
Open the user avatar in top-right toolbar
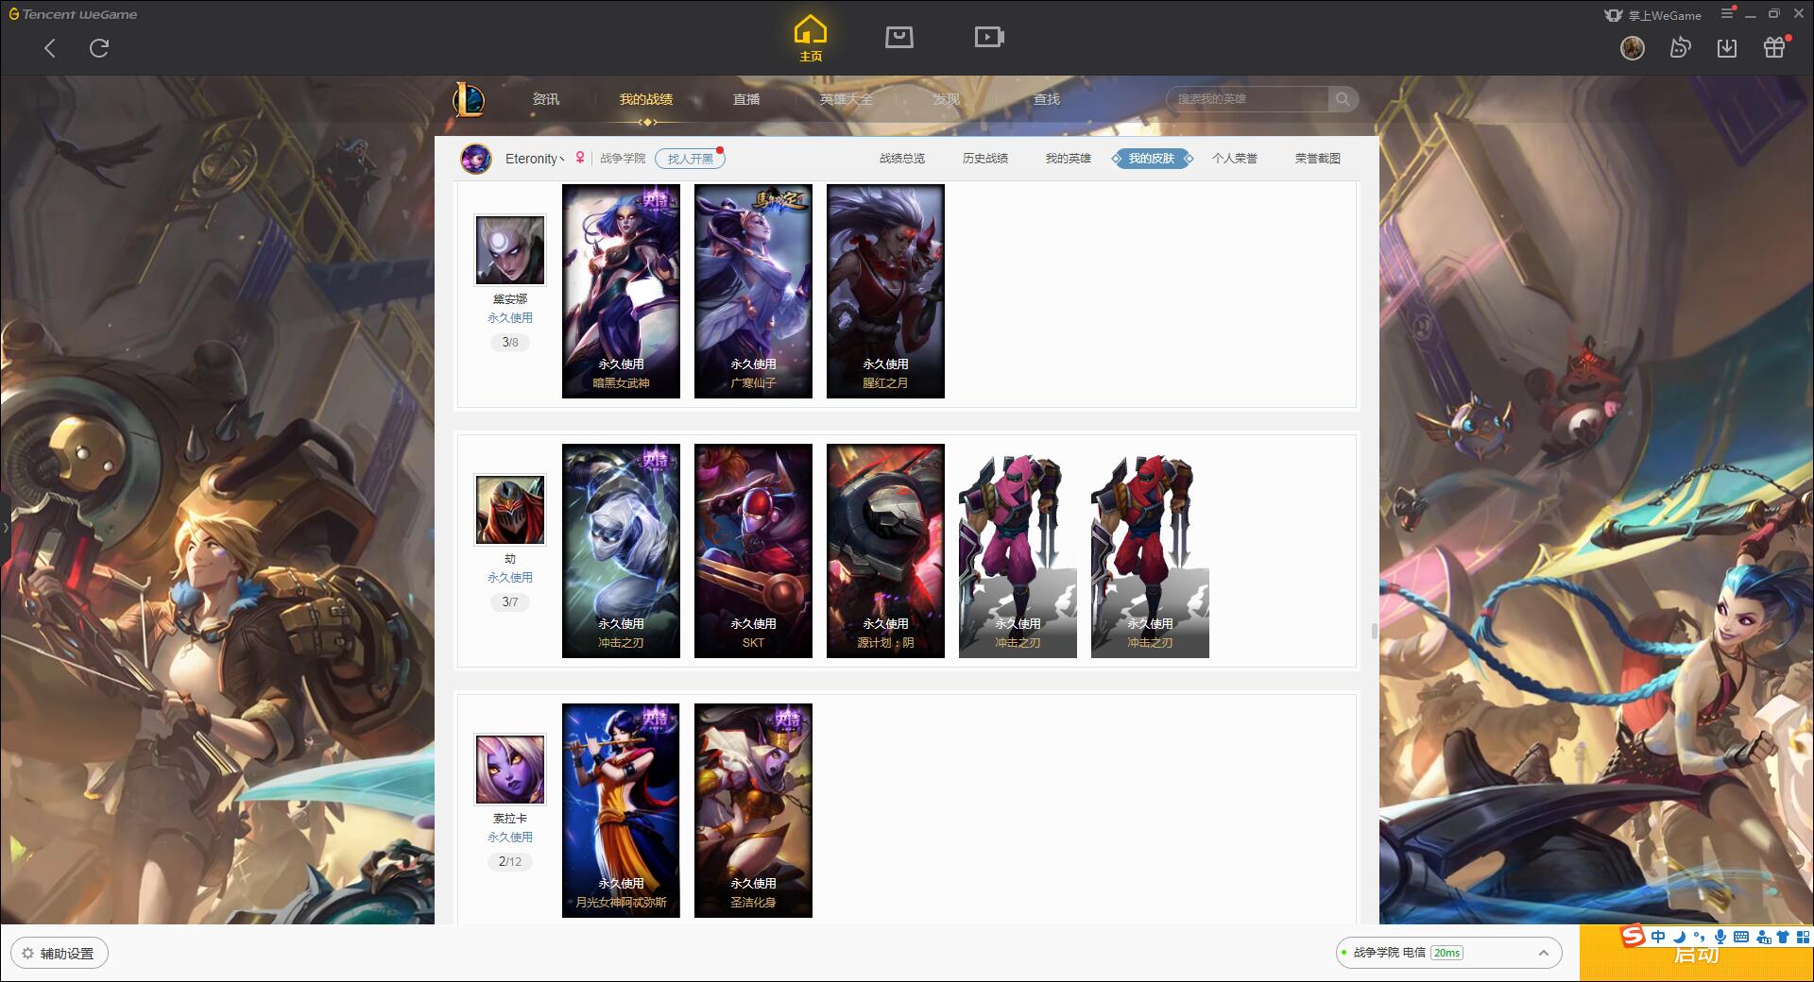[x=1632, y=47]
